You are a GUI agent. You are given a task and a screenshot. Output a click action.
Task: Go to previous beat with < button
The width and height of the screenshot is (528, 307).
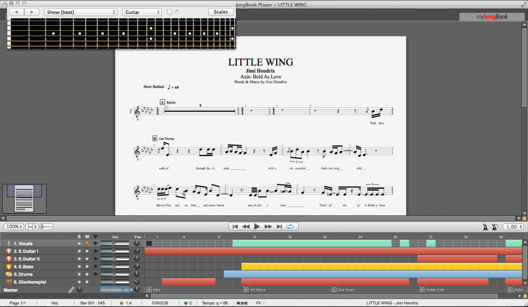pyautogui.click(x=16, y=12)
